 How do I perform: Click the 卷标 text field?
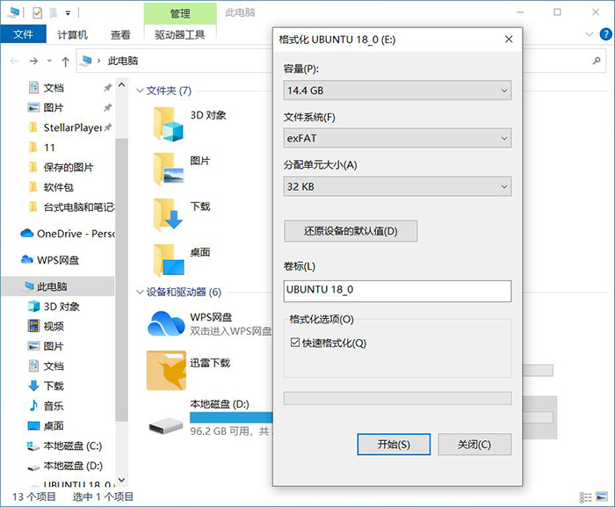click(x=397, y=291)
